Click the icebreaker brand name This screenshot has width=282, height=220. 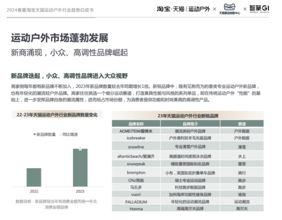(x=136, y=138)
